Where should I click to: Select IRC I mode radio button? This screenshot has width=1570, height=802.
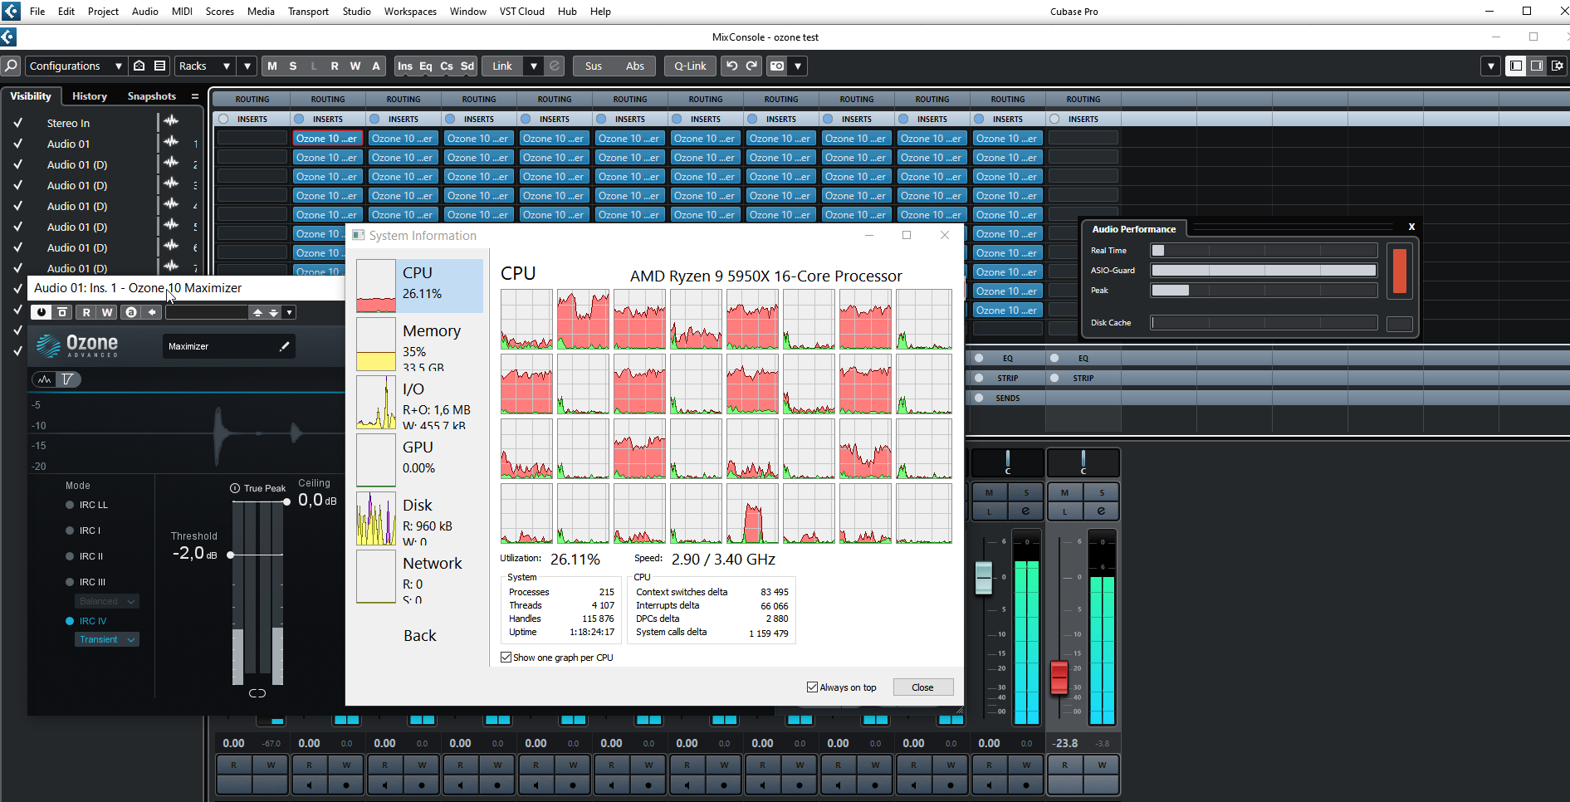click(70, 531)
